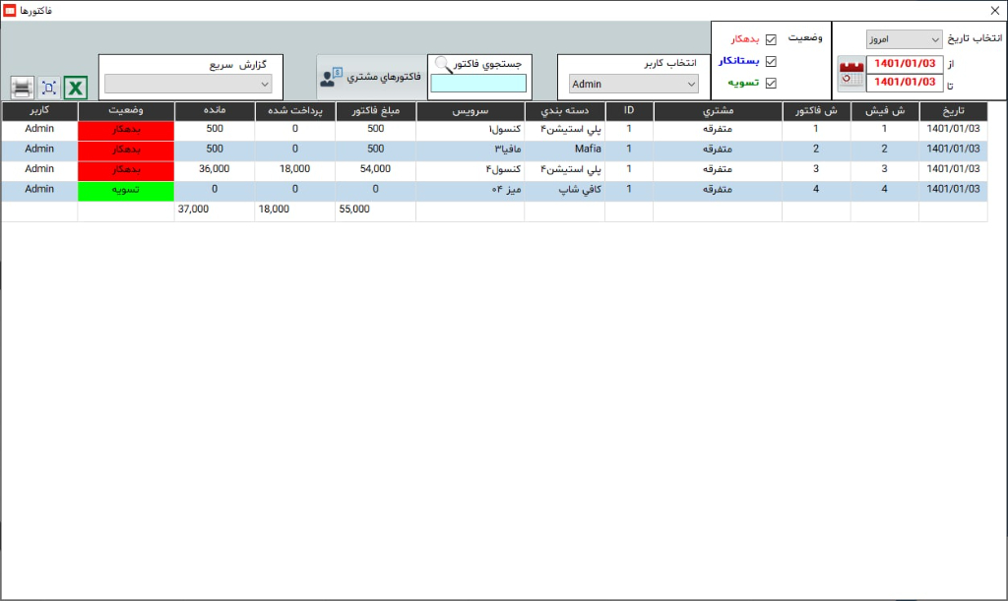Click the customer icon on فاکتورهای مشتری
This screenshot has width=1008, height=601.
pos(331,77)
